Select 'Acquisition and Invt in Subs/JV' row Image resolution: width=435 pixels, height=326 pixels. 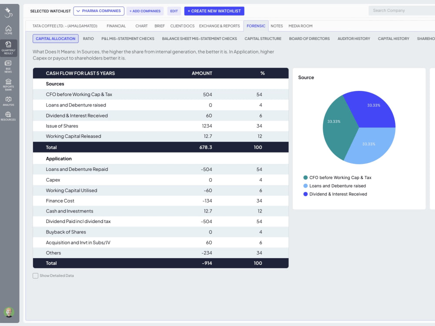point(161,243)
